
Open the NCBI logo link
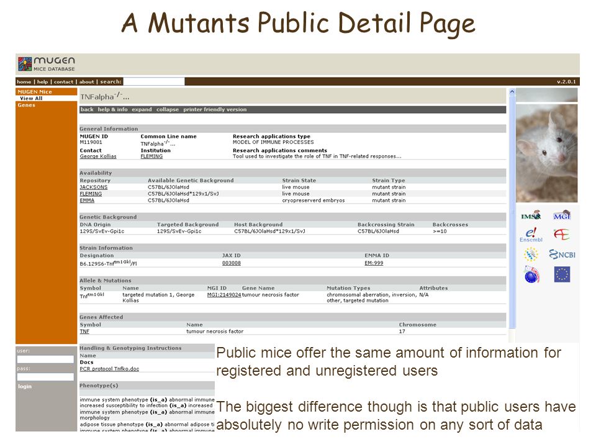point(562,255)
